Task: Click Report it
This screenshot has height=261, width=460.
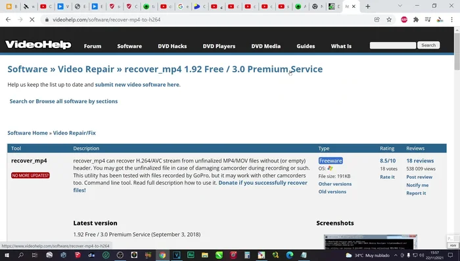Action: click(416, 193)
